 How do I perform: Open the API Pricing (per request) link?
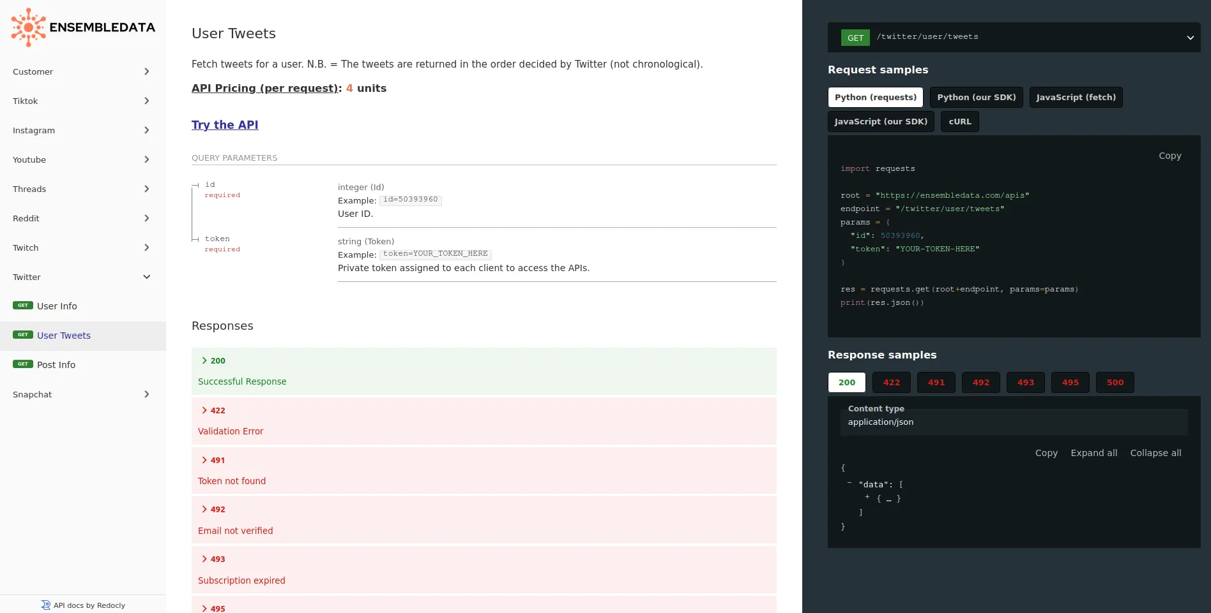(x=265, y=88)
